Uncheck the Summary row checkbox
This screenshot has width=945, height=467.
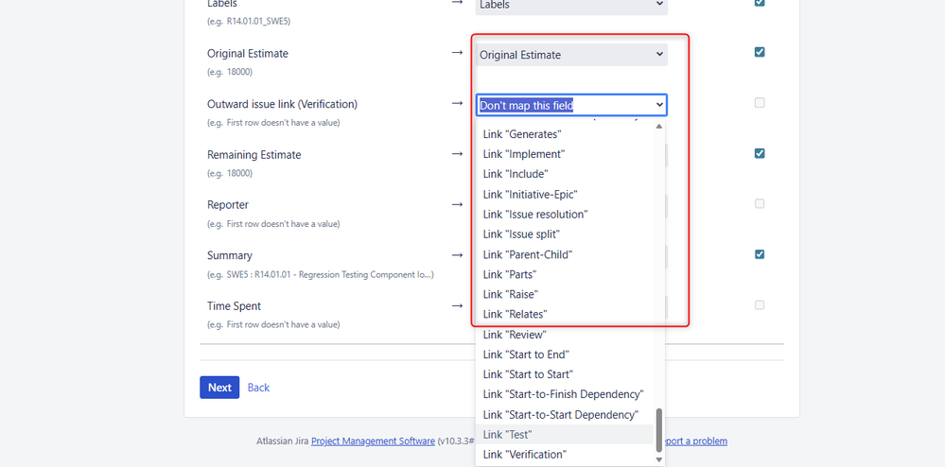[x=760, y=253]
